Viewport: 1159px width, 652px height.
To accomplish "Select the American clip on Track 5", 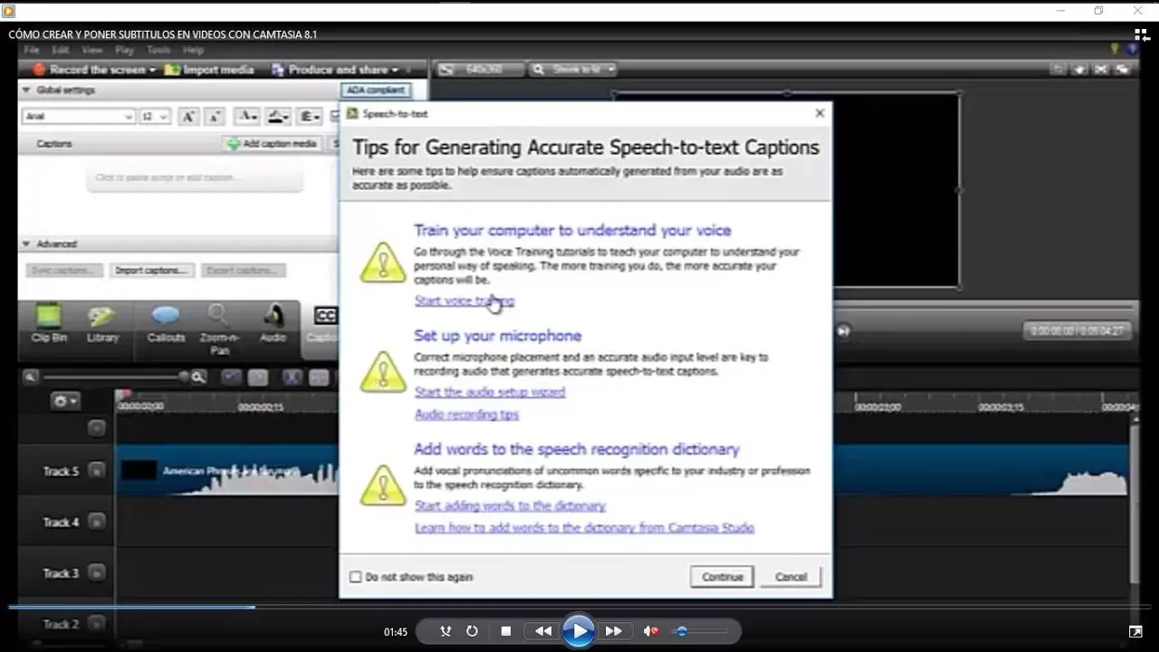I will 226,471.
